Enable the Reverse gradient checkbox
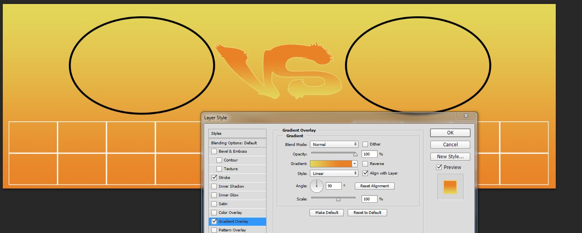Image resolution: width=582 pixels, height=233 pixels. pyautogui.click(x=365, y=164)
